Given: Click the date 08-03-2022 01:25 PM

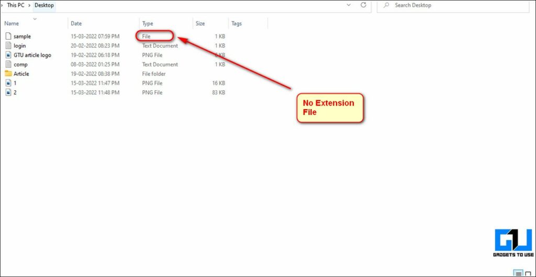Looking at the screenshot, I should click(x=95, y=64).
